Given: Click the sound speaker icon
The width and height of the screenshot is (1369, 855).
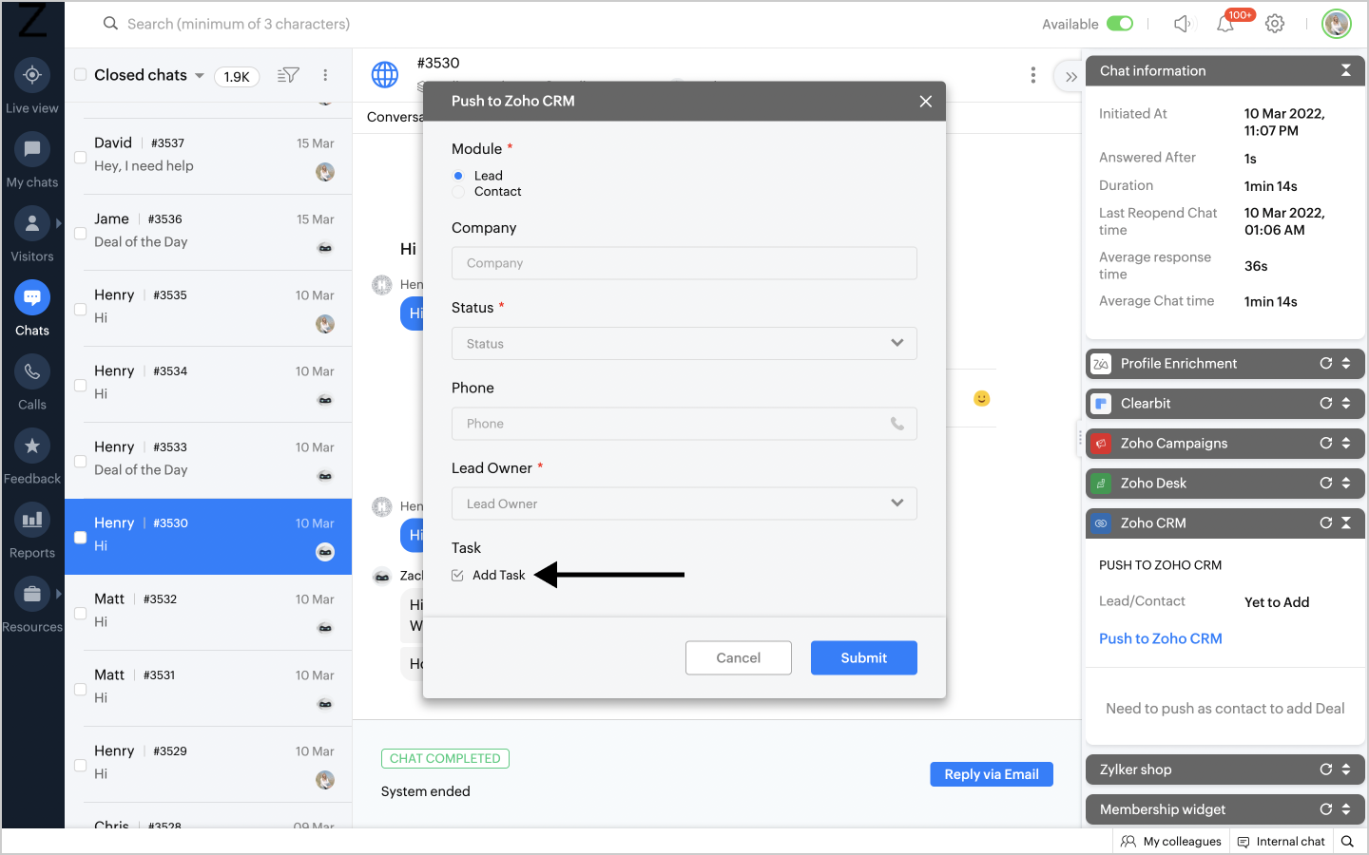Looking at the screenshot, I should coord(1183,24).
